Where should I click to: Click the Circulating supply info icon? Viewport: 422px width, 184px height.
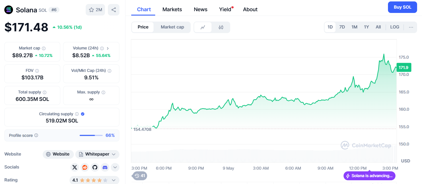point(77,114)
